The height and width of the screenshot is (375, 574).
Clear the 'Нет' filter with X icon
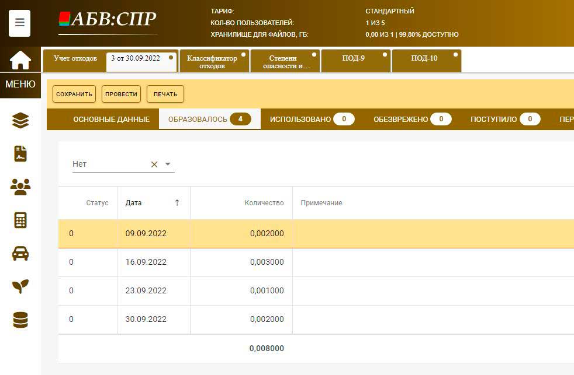(x=154, y=164)
